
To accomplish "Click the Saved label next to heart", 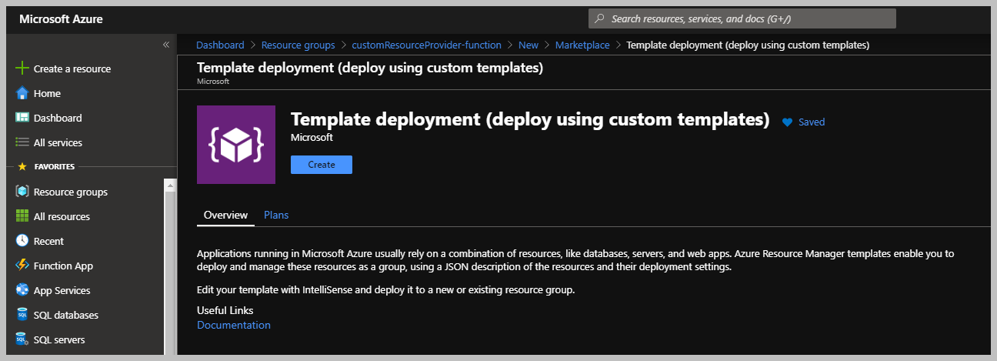I will point(812,122).
